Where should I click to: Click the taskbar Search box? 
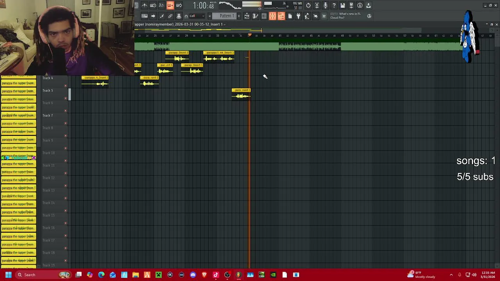43,275
